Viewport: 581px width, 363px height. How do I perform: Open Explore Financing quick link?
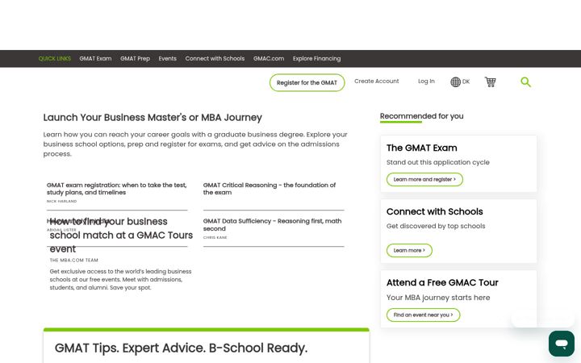[x=316, y=59]
